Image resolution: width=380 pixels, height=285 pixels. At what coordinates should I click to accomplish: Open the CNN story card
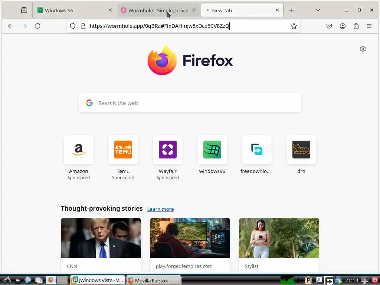(x=101, y=244)
